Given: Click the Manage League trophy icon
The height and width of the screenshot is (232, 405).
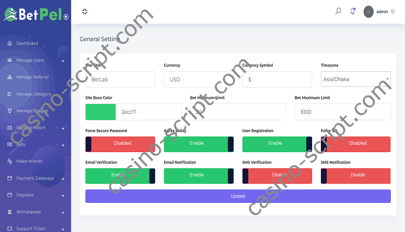Looking at the screenshot, I should click(x=10, y=111).
